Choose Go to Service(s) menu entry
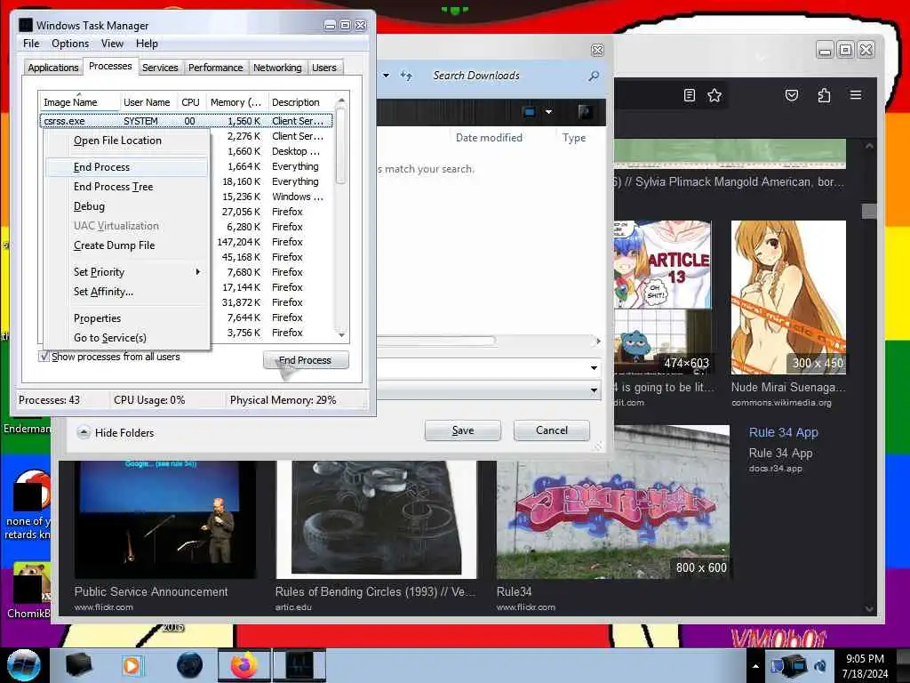 tap(127, 337)
